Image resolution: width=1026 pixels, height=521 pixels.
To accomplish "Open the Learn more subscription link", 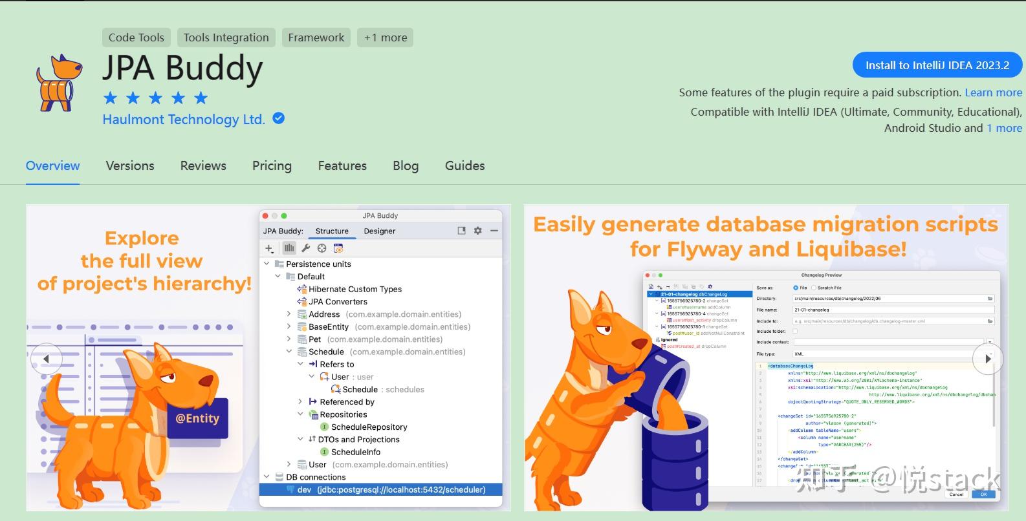I will pos(994,92).
